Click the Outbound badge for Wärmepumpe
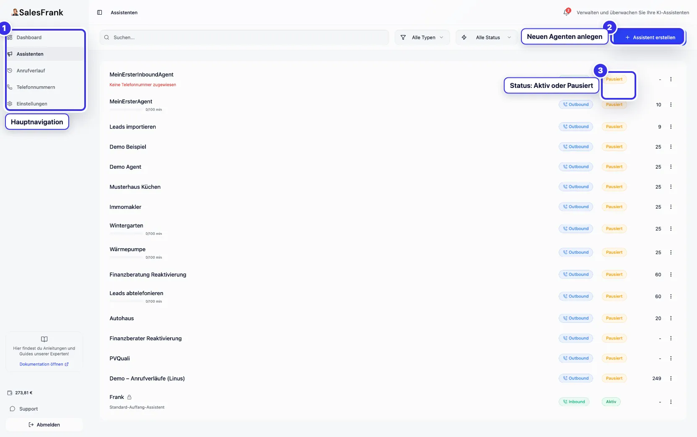This screenshot has height=437, width=697. click(576, 252)
